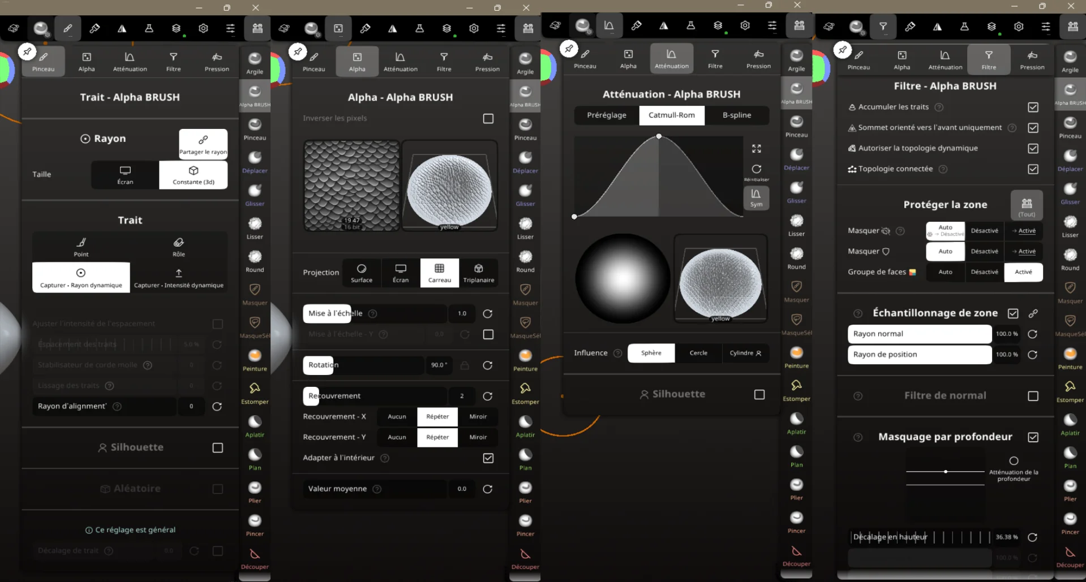The width and height of the screenshot is (1086, 582).
Task: Open Alpha tab in the Trait panel
Action: coord(87,62)
